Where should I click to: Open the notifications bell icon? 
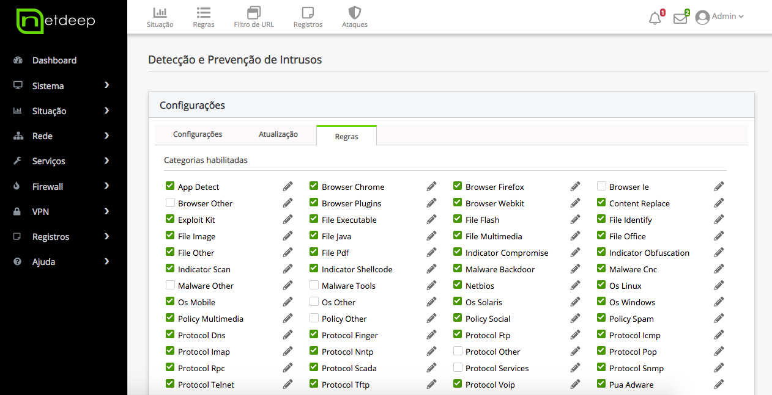[655, 18]
